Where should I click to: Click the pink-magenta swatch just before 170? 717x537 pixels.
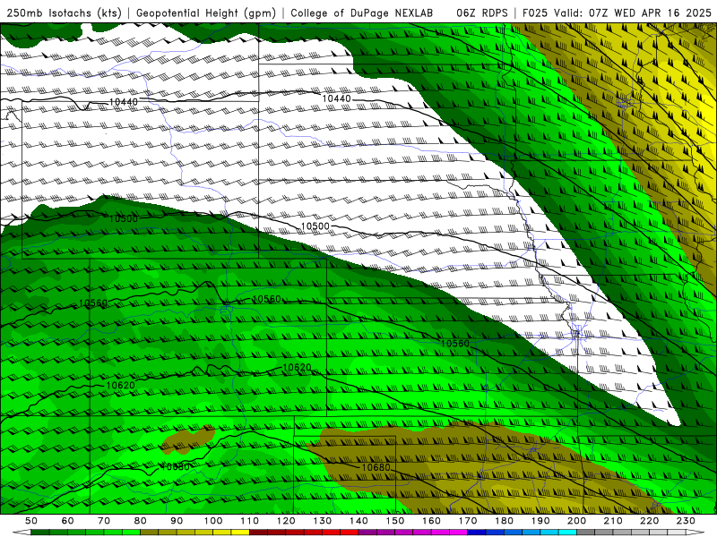(459, 533)
